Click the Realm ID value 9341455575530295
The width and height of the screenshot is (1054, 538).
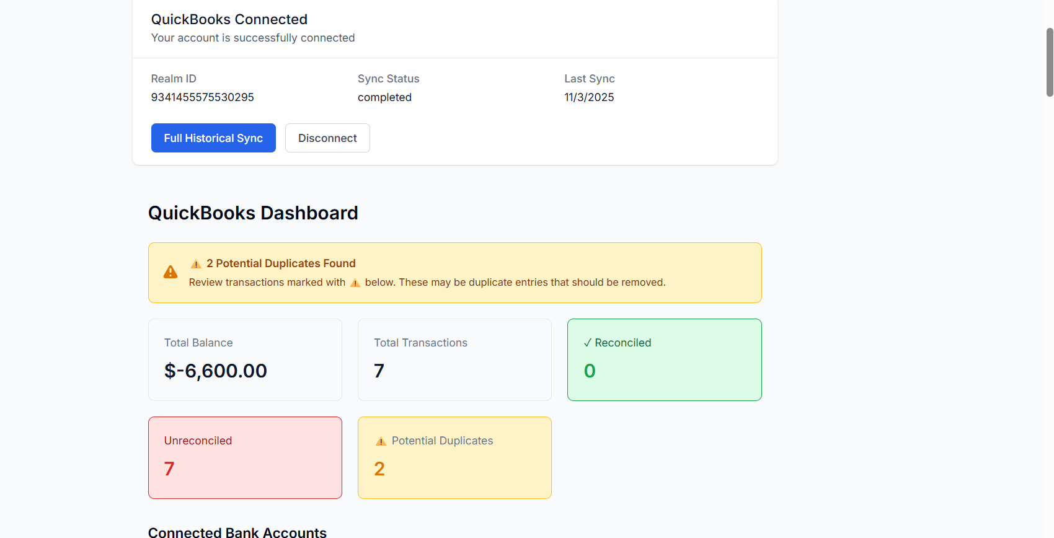click(x=203, y=97)
